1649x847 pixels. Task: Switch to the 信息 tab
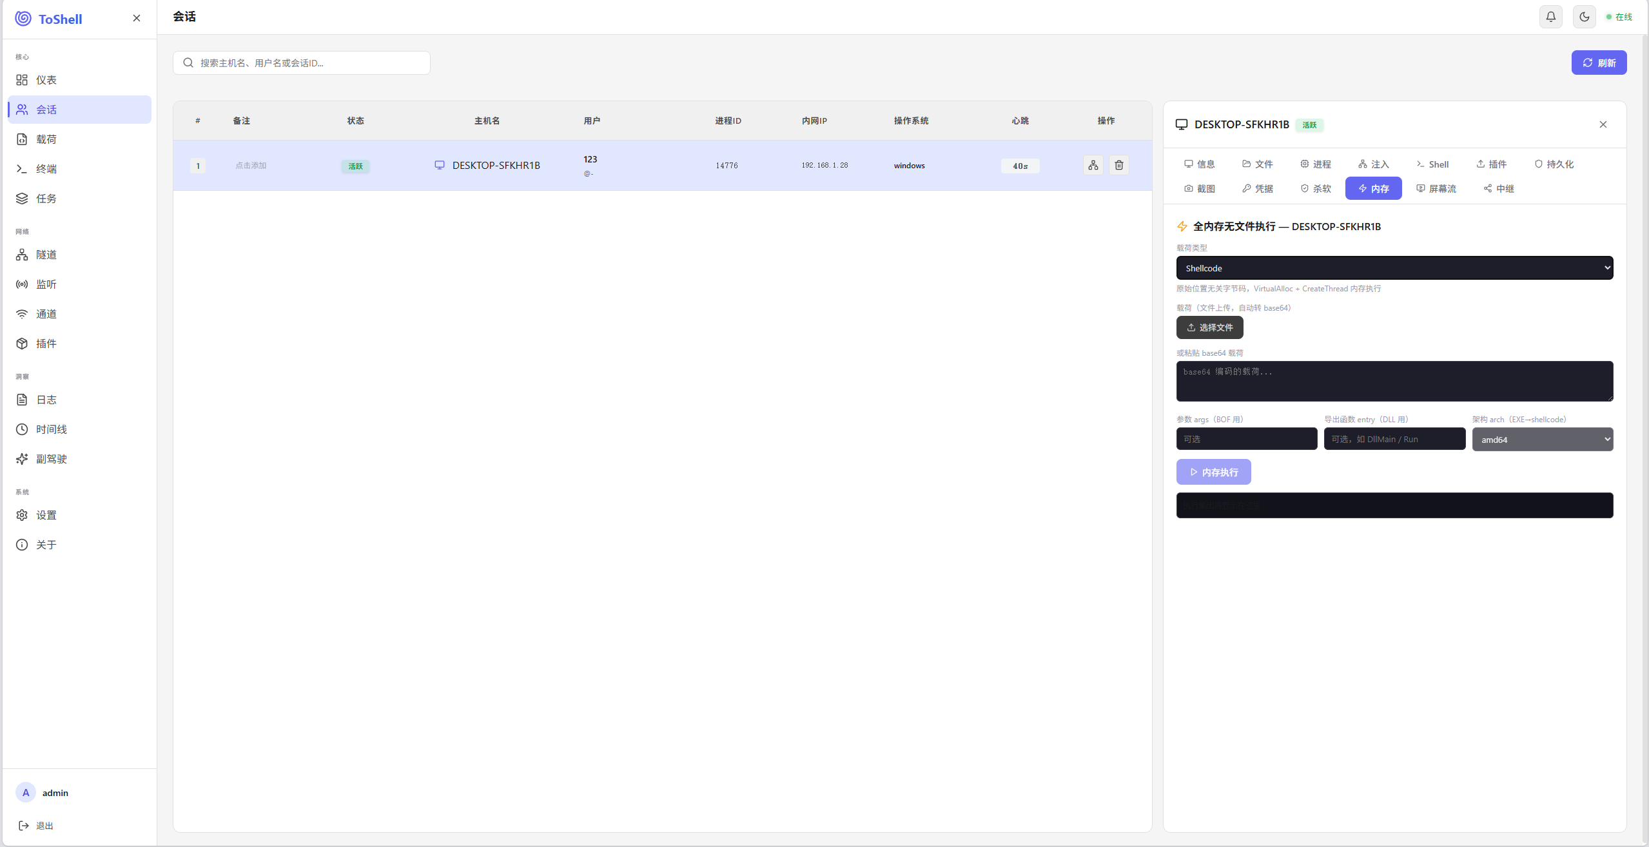tap(1200, 164)
